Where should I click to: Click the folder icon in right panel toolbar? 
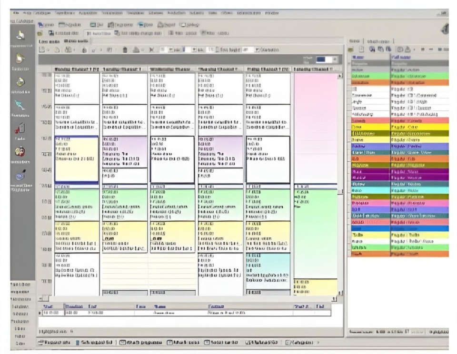pyautogui.click(x=351, y=49)
